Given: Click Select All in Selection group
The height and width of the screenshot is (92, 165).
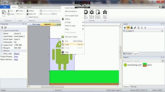Looking at the screenshot, I should (x=31, y=14).
